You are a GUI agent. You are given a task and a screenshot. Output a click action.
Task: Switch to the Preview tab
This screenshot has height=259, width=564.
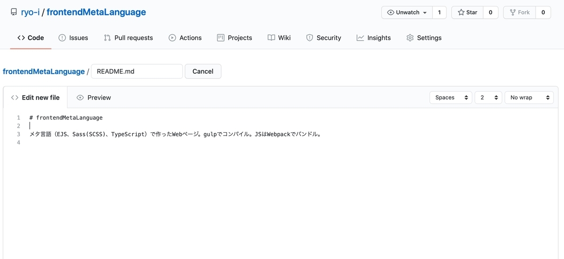[94, 98]
